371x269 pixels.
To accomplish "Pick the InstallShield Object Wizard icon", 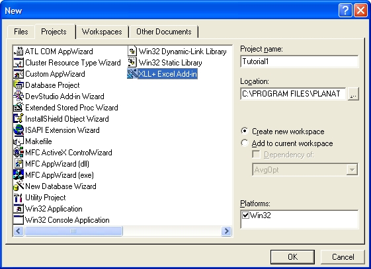I will [19, 119].
